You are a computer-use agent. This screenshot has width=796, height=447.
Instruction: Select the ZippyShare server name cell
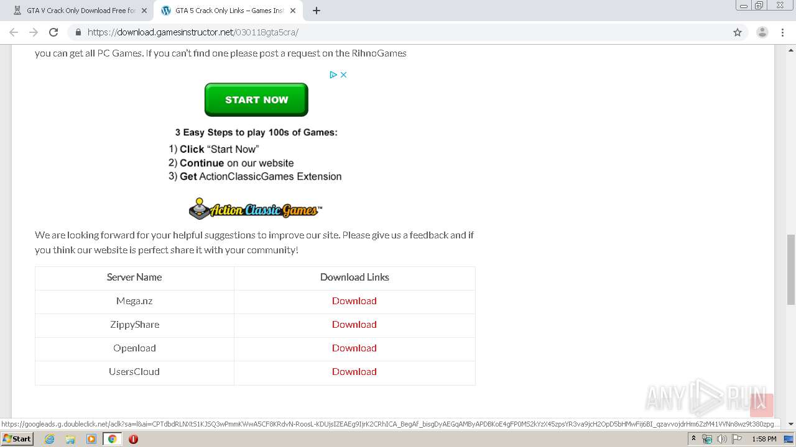pyautogui.click(x=134, y=325)
